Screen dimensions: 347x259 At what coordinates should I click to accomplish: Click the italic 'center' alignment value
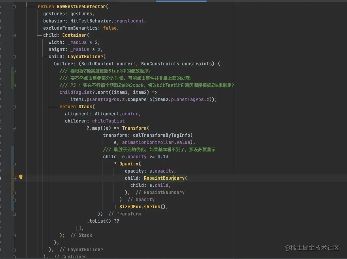(x=130, y=114)
